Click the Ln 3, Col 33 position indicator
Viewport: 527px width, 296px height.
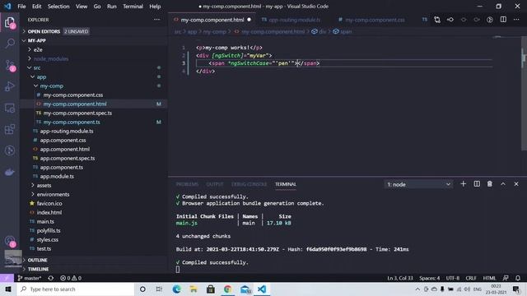[400, 278]
